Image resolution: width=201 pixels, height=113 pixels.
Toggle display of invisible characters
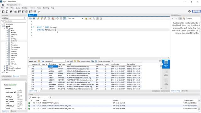[x=98, y=19]
